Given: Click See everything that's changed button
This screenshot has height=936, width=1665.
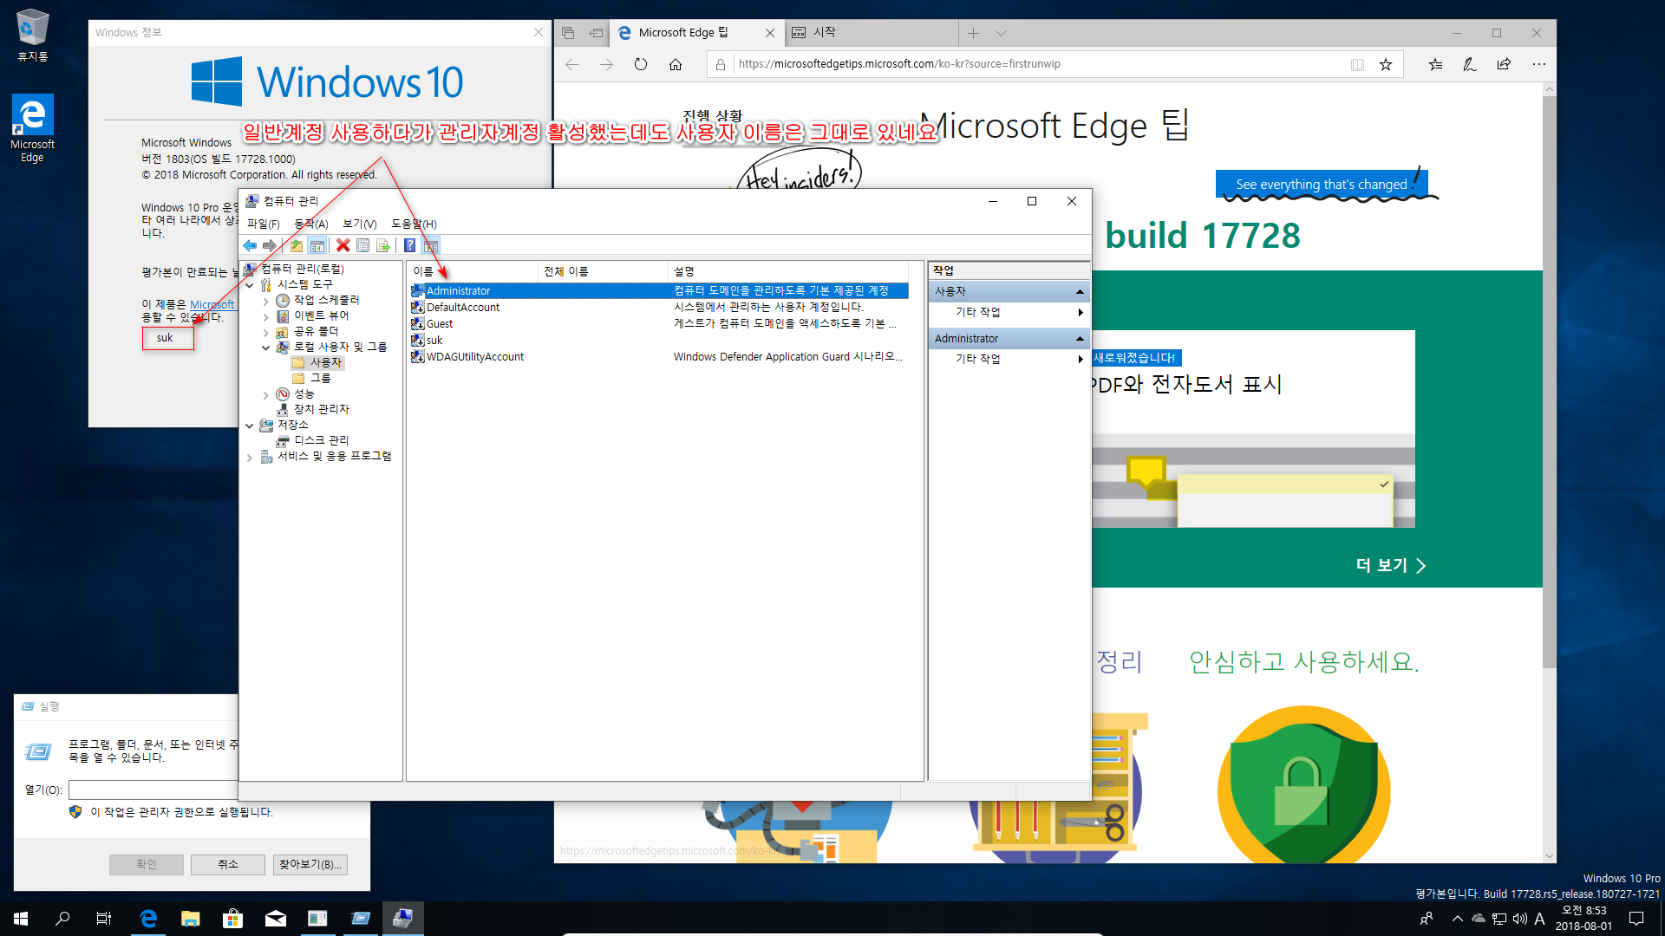Looking at the screenshot, I should 1321,185.
